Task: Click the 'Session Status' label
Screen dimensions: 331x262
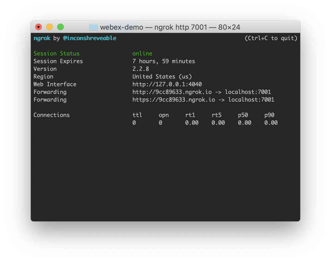Action: pos(57,54)
